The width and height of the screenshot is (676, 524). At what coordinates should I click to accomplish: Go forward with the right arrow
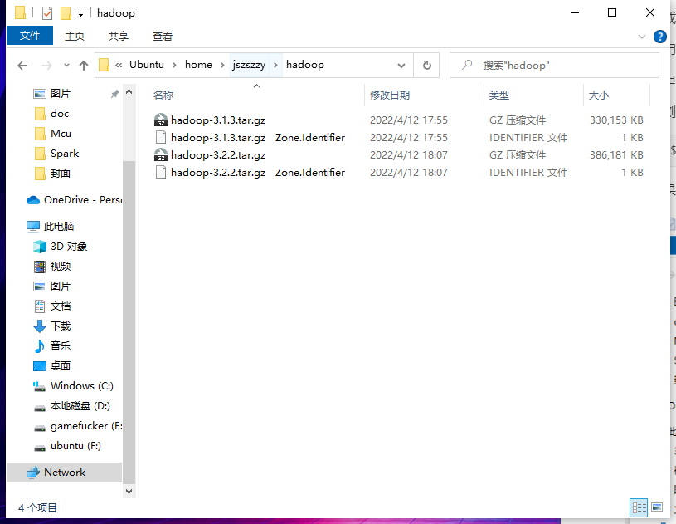pos(46,66)
